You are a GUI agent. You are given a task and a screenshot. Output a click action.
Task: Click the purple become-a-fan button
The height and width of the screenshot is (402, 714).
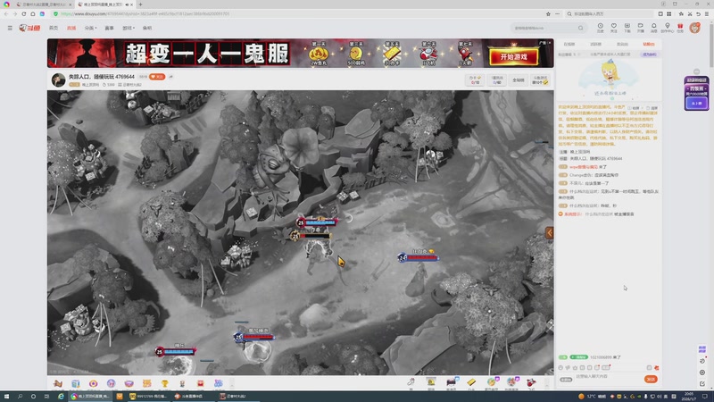click(650, 54)
